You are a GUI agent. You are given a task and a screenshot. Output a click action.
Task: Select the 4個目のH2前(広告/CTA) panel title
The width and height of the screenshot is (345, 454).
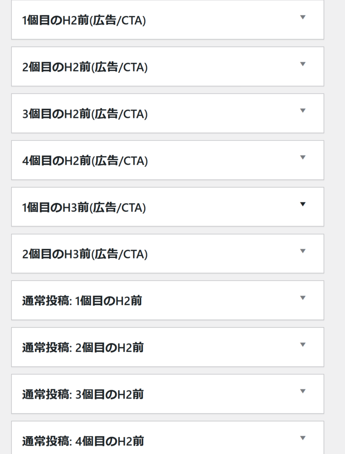[x=85, y=161]
